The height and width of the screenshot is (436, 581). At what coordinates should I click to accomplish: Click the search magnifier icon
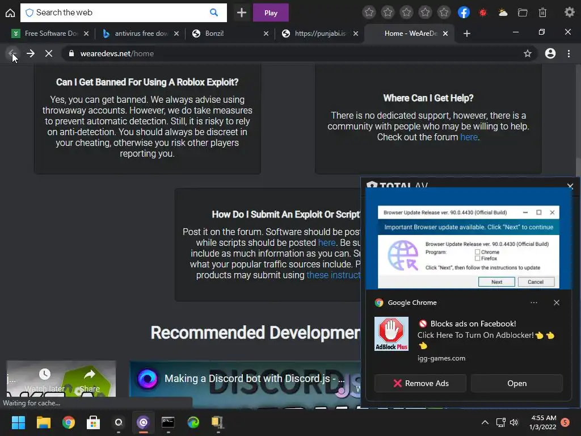coord(214,12)
